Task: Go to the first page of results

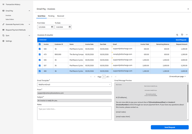Action: tap(91, 77)
